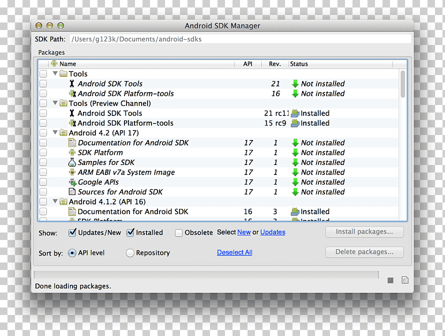Image resolution: width=445 pixels, height=336 pixels.
Task: Select the Sources for Android SDK row text
Action: (120, 192)
